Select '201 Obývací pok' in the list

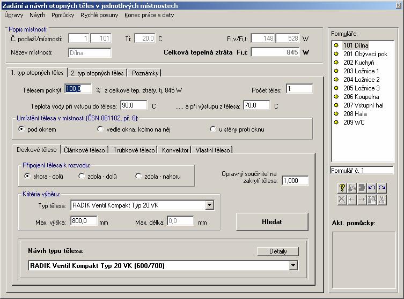pyautogui.click(x=365, y=54)
